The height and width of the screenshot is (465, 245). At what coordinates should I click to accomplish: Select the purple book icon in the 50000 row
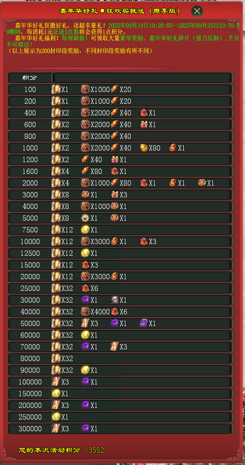tap(144, 323)
